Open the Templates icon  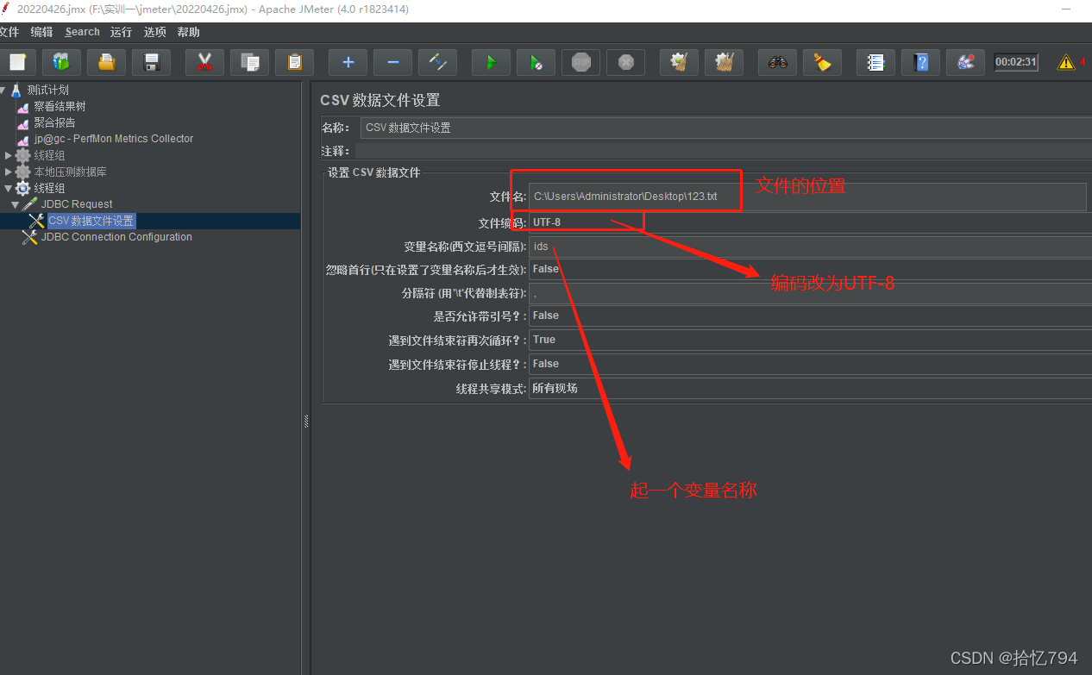61,62
